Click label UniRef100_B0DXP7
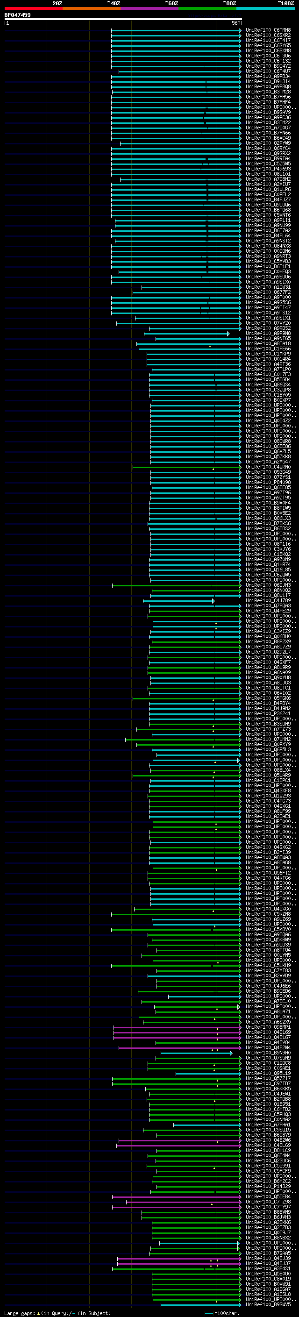The image size is (299, 1317). coord(268,400)
